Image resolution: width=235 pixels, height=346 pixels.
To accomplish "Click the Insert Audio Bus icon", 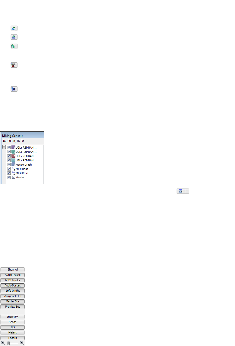I will pos(14,37).
